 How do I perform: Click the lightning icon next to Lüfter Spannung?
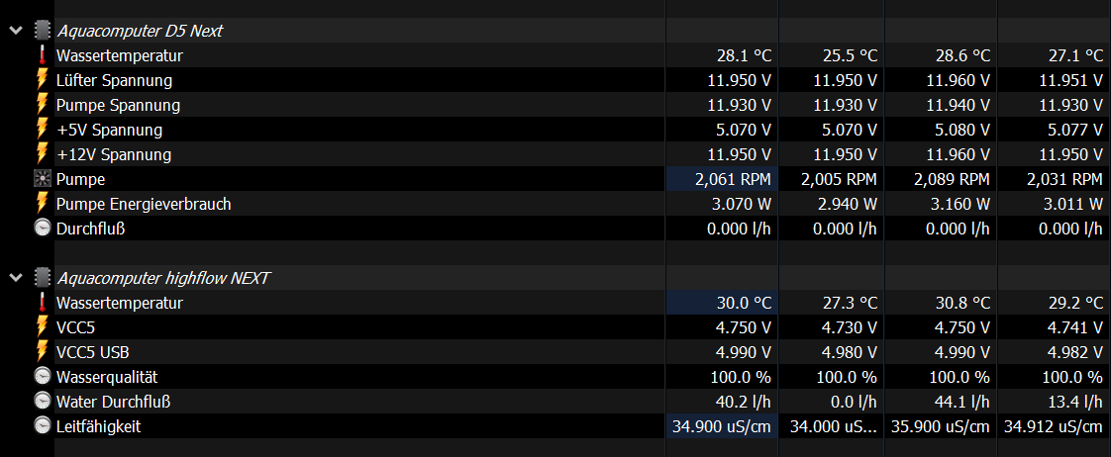click(43, 80)
